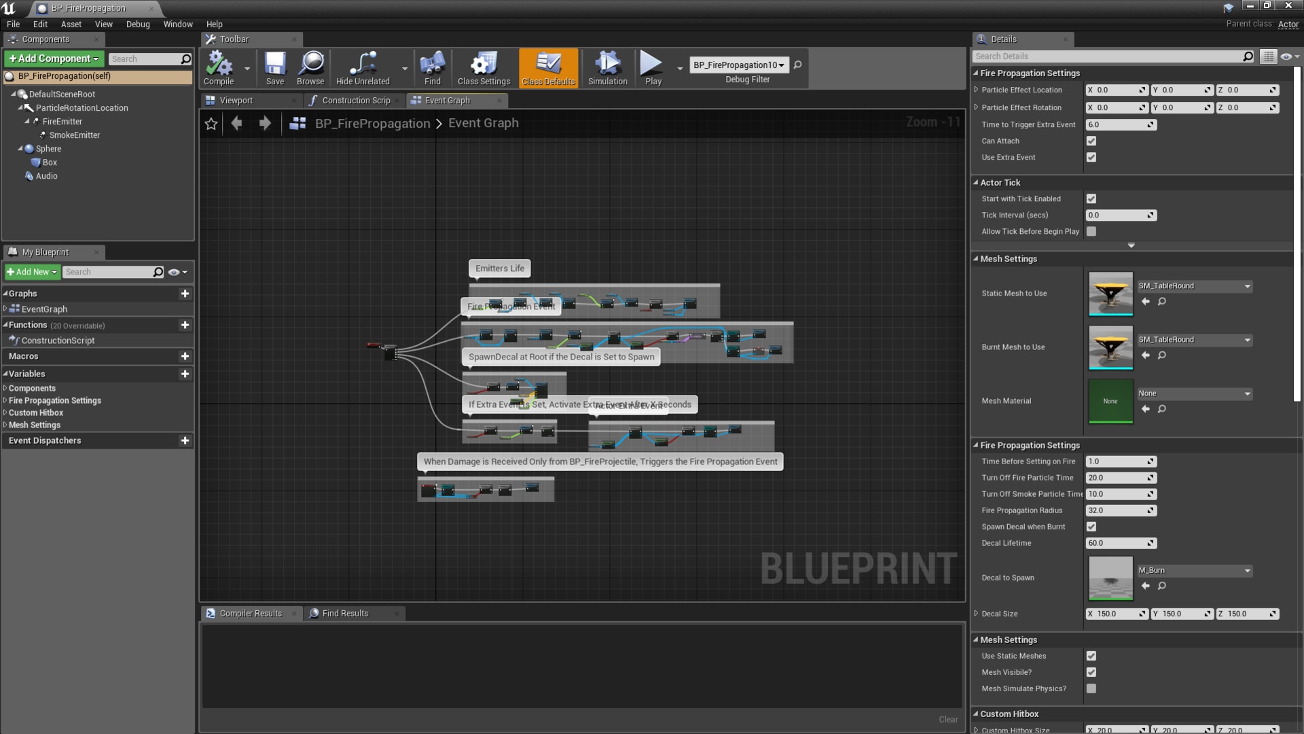
Task: Open the Debug menu
Action: point(138,24)
